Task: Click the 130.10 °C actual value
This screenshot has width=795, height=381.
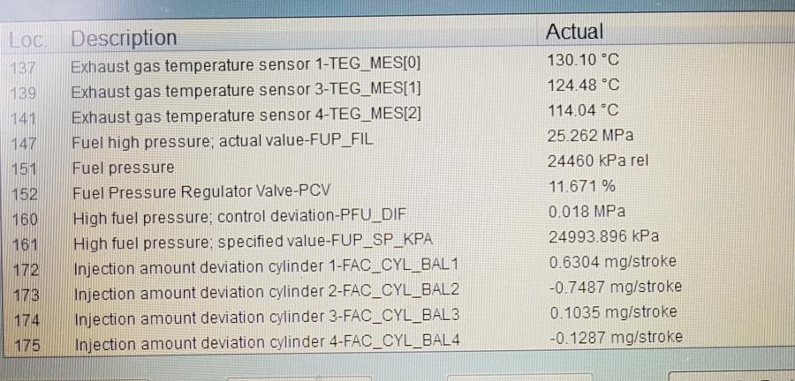Action: coord(584,61)
